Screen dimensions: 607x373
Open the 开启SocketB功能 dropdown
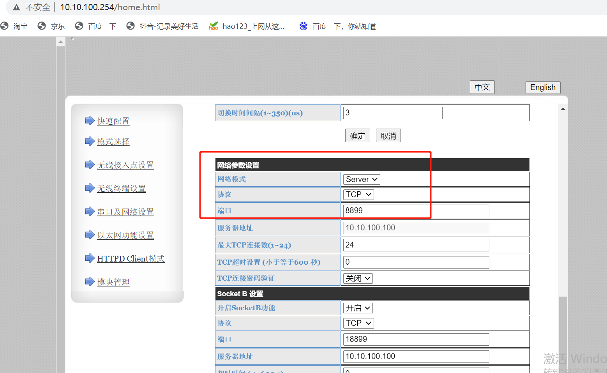358,308
